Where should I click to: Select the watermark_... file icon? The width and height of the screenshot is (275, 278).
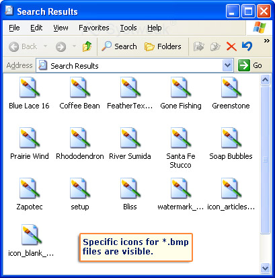(181, 188)
